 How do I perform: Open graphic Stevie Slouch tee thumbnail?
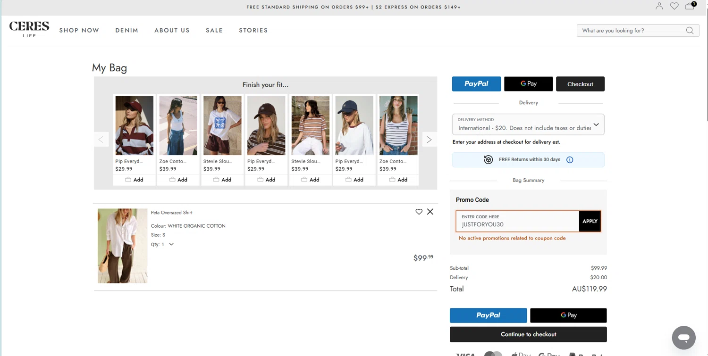tap(222, 125)
